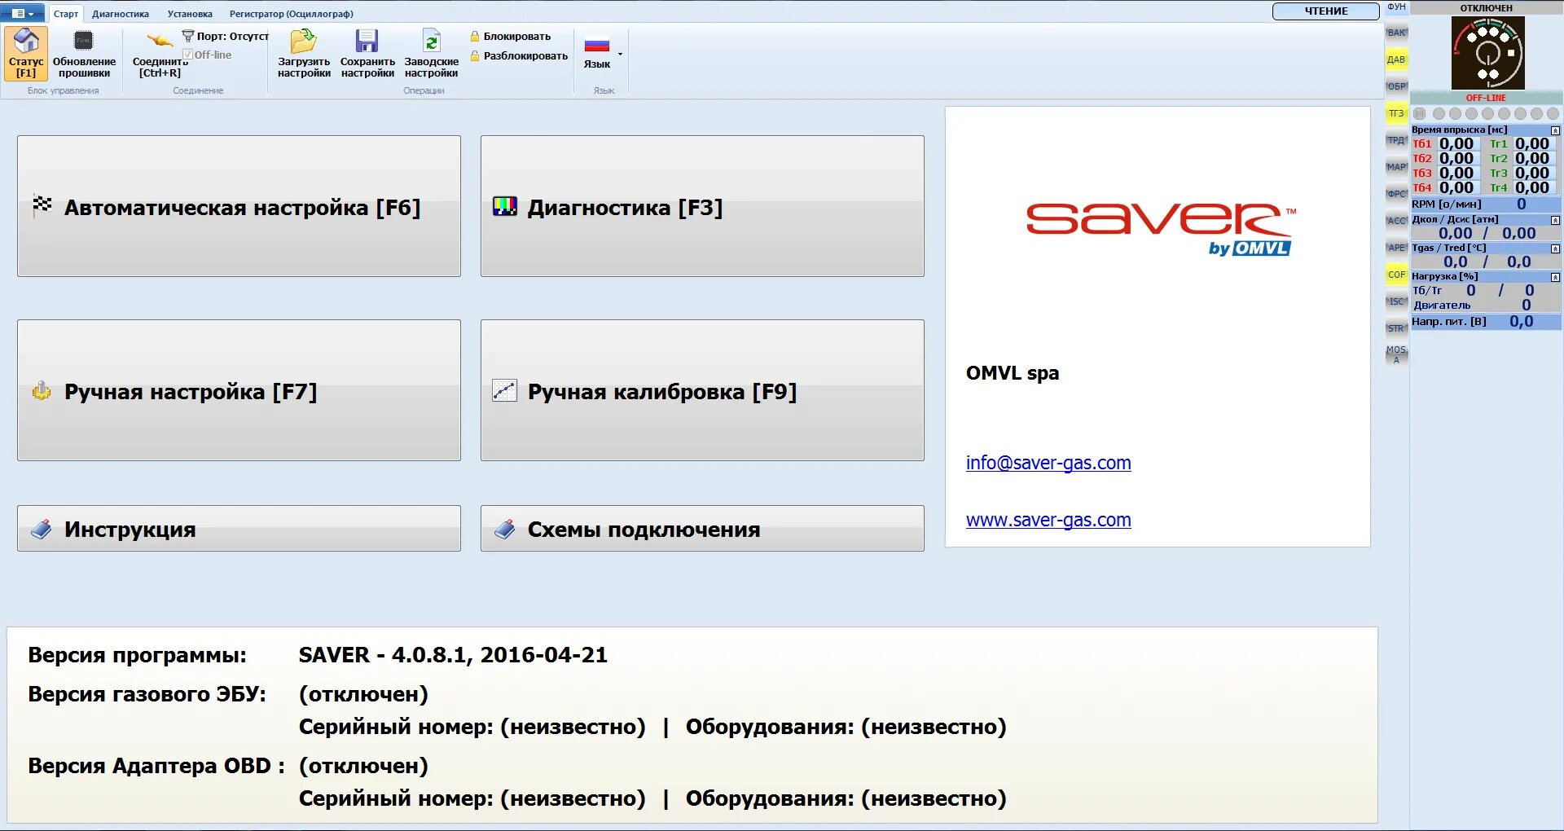This screenshot has width=1564, height=831.
Task: Open the www.saver-gas.com website link
Action: 1048,520
